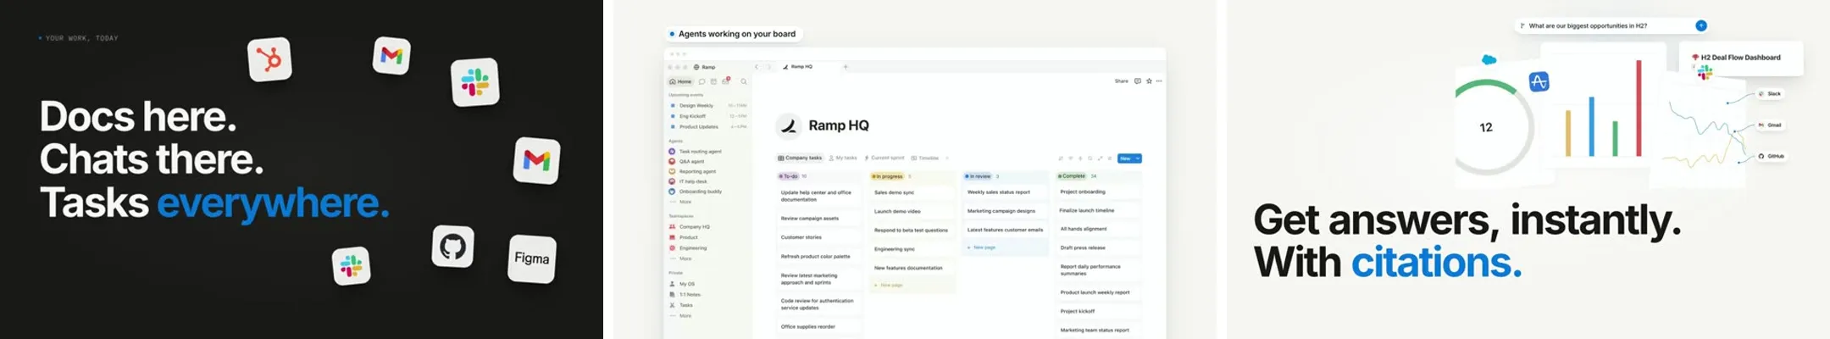Switch to My tasks view
Screen dimensions: 1830x339
(843, 158)
